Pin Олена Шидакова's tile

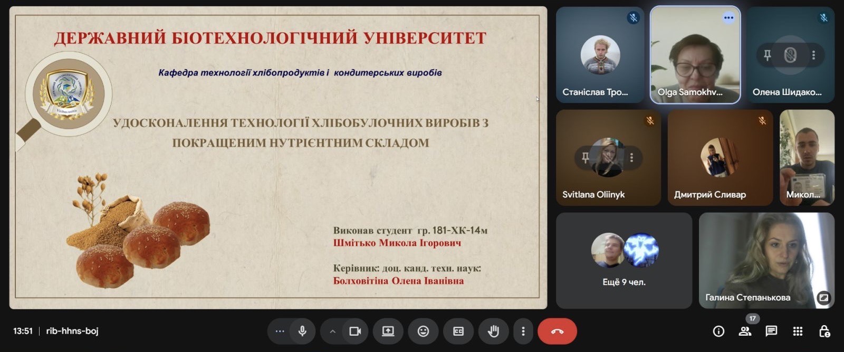(768, 55)
